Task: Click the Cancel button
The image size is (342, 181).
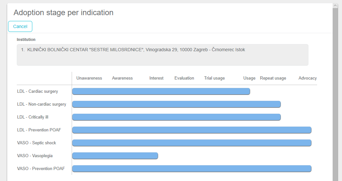Action: tap(20, 26)
